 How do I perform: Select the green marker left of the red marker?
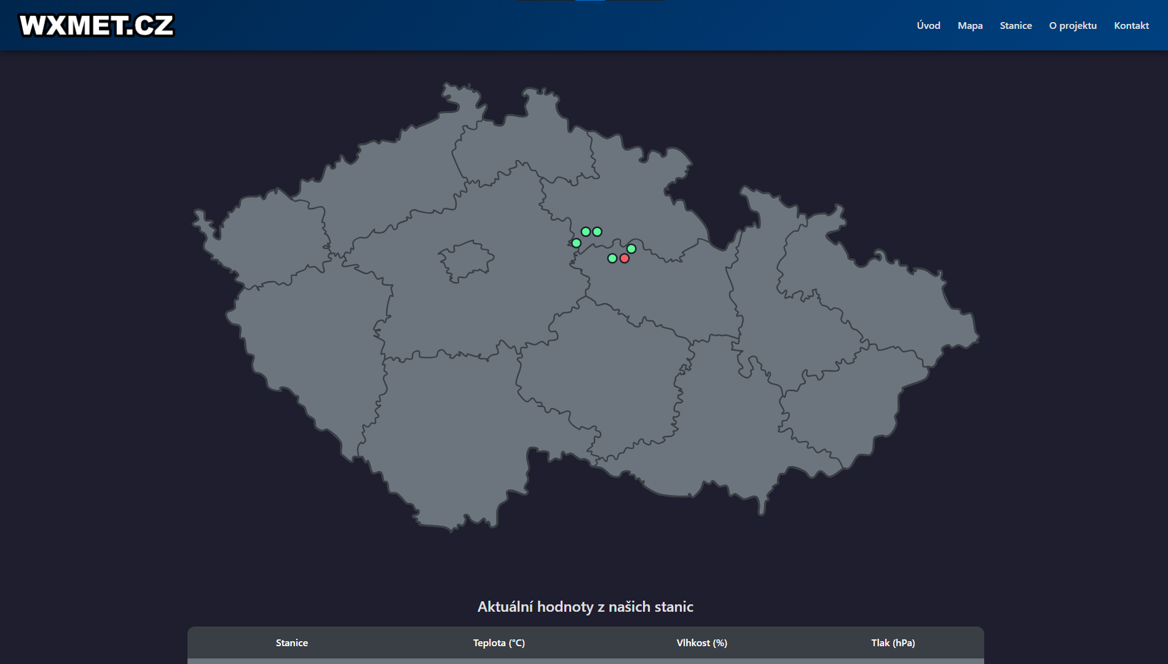612,258
